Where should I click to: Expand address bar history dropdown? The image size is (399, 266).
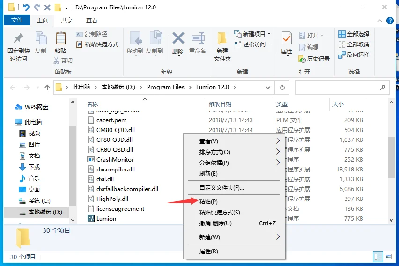pos(268,88)
